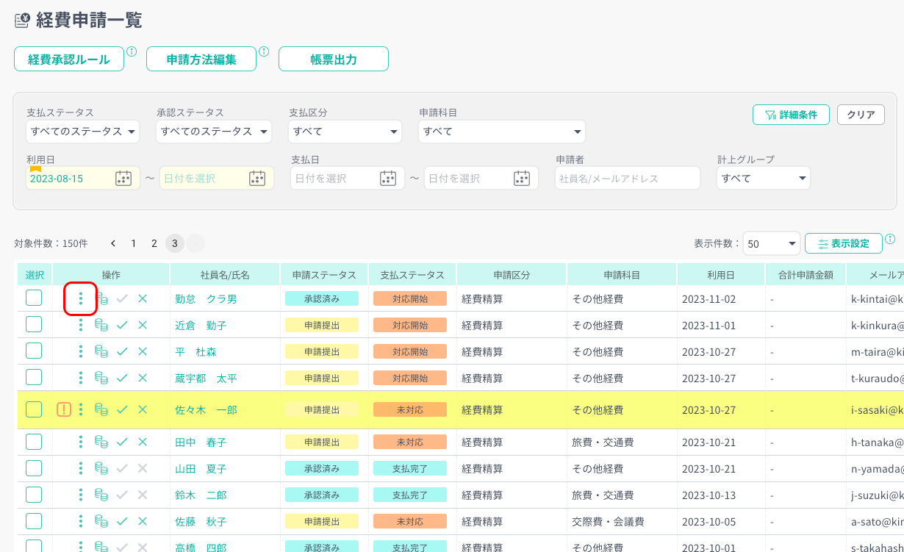The width and height of the screenshot is (904, 552).
Task: Click 申請者 name/email input field
Action: tap(628, 178)
